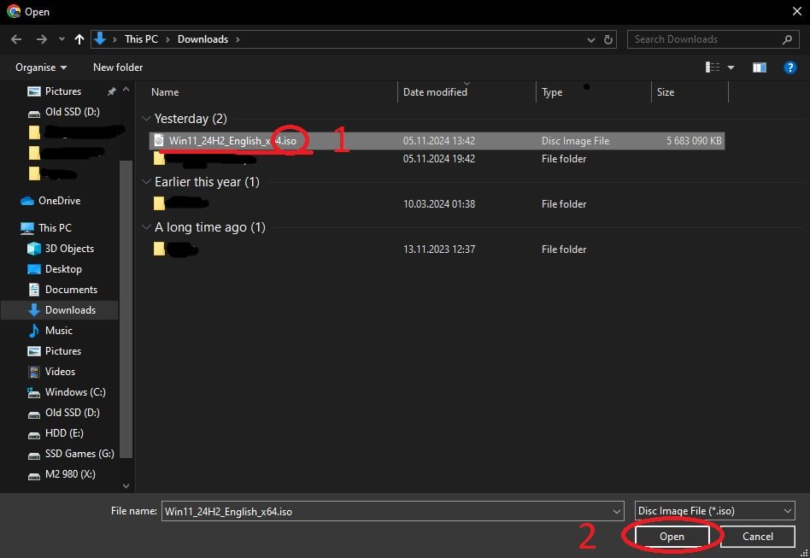
Task: Expand chevron after This PC in address bar
Action: pyautogui.click(x=167, y=39)
